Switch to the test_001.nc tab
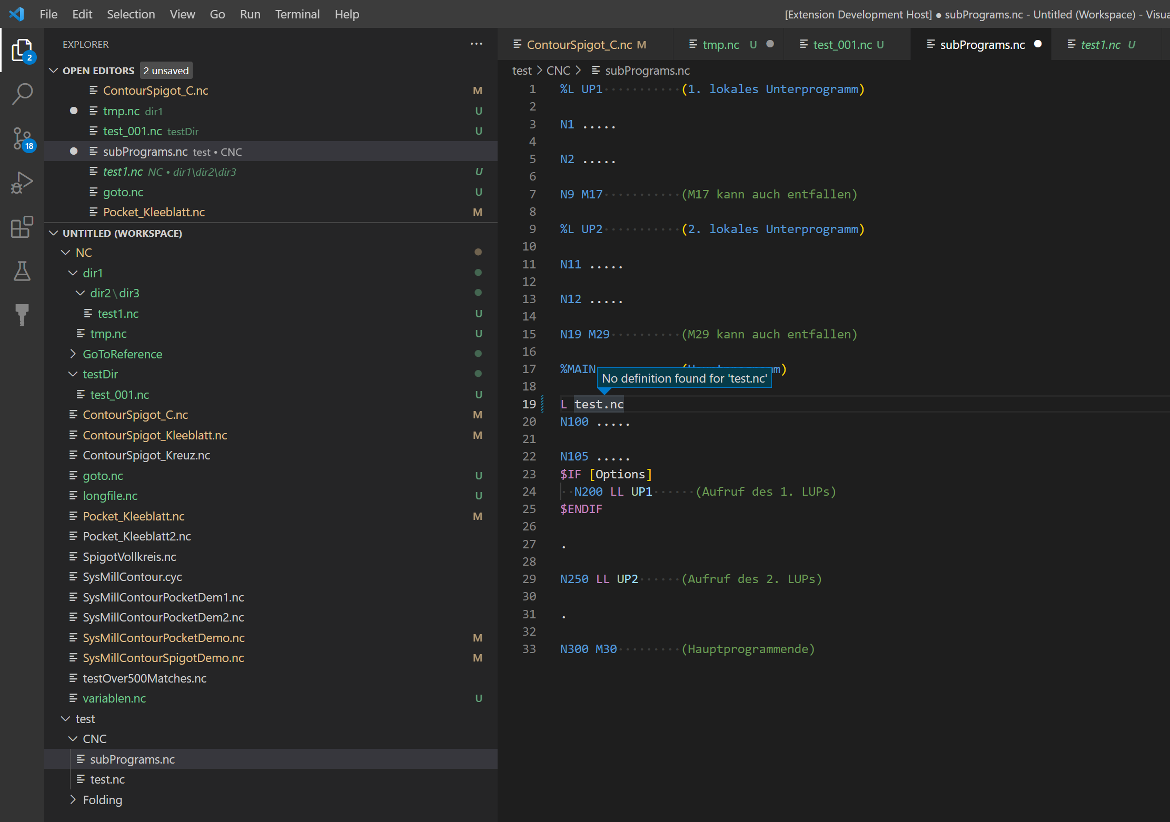Screen dimensions: 1170x822 (x=841, y=45)
